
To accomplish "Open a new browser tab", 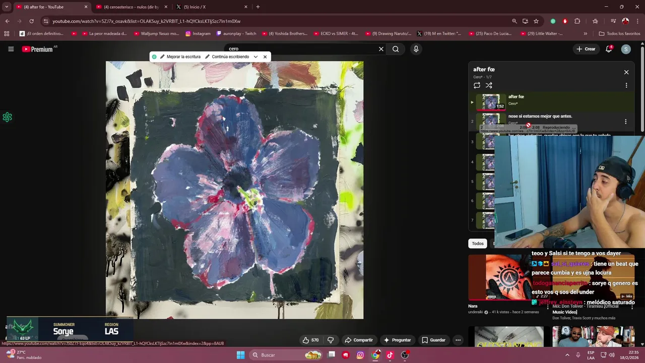I will 258,7.
